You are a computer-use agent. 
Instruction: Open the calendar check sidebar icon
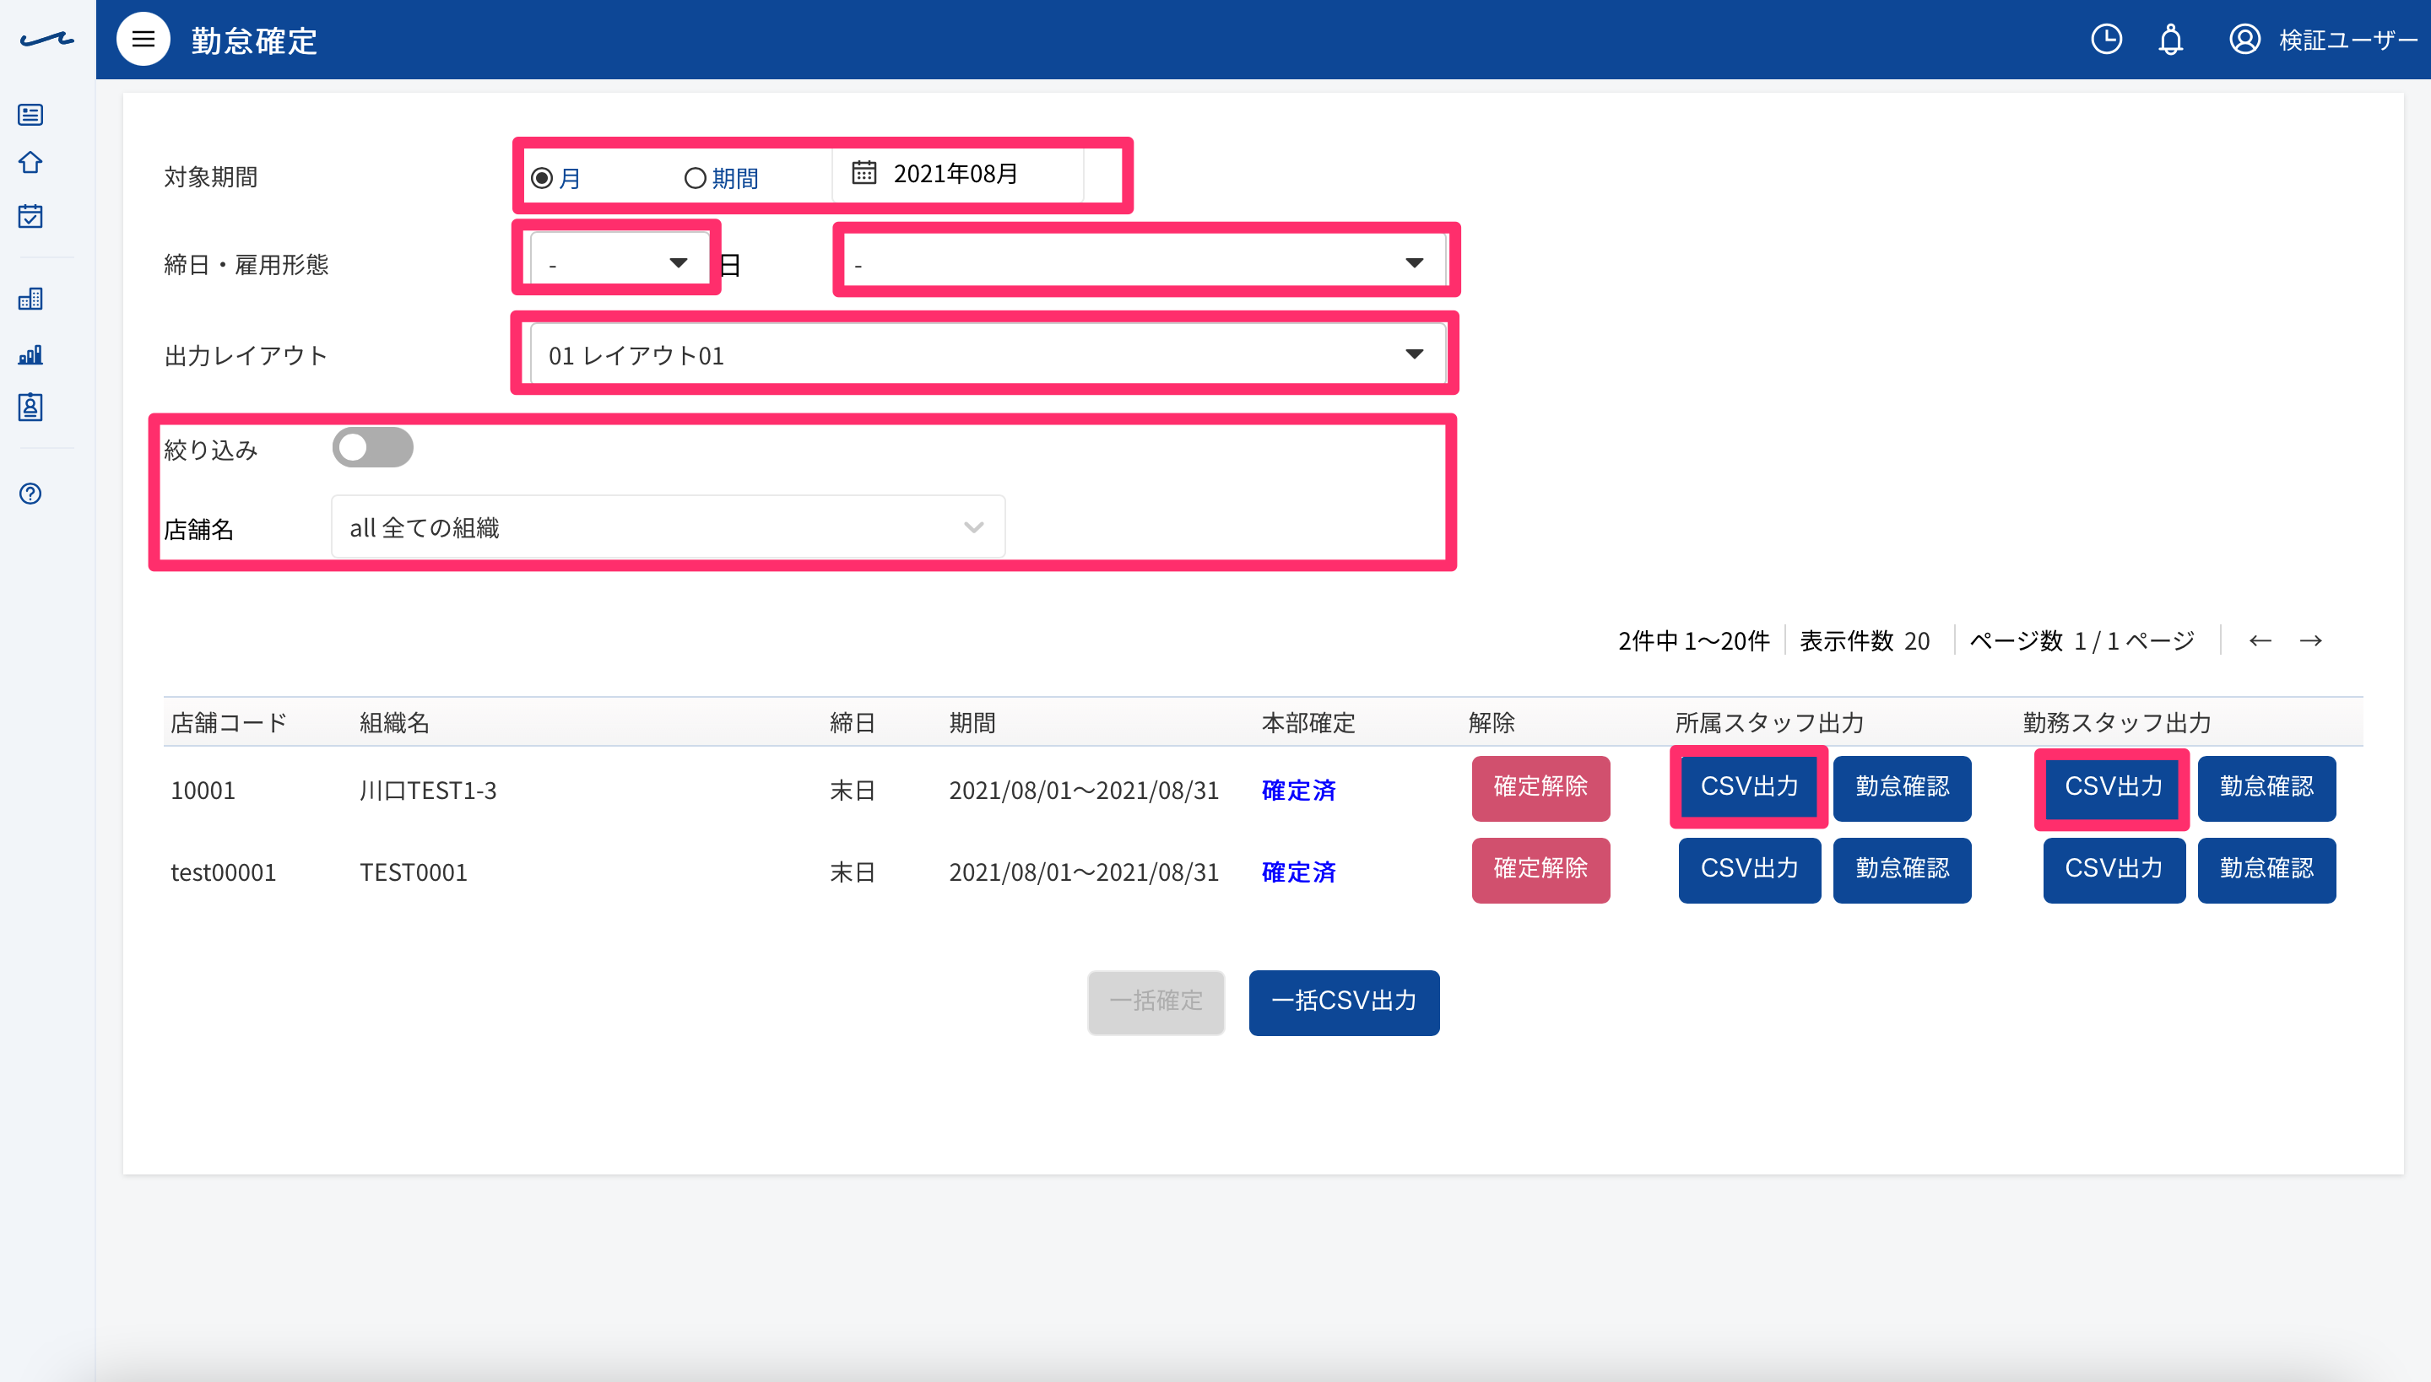[x=30, y=215]
